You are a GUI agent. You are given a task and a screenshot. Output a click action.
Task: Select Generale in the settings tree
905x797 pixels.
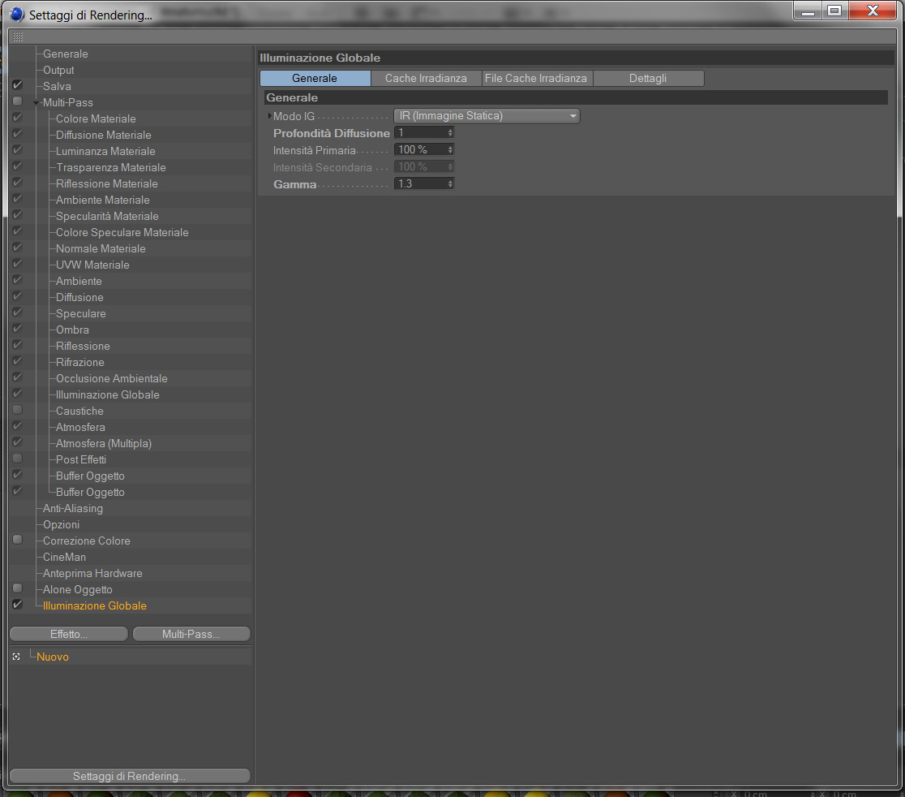coord(65,54)
